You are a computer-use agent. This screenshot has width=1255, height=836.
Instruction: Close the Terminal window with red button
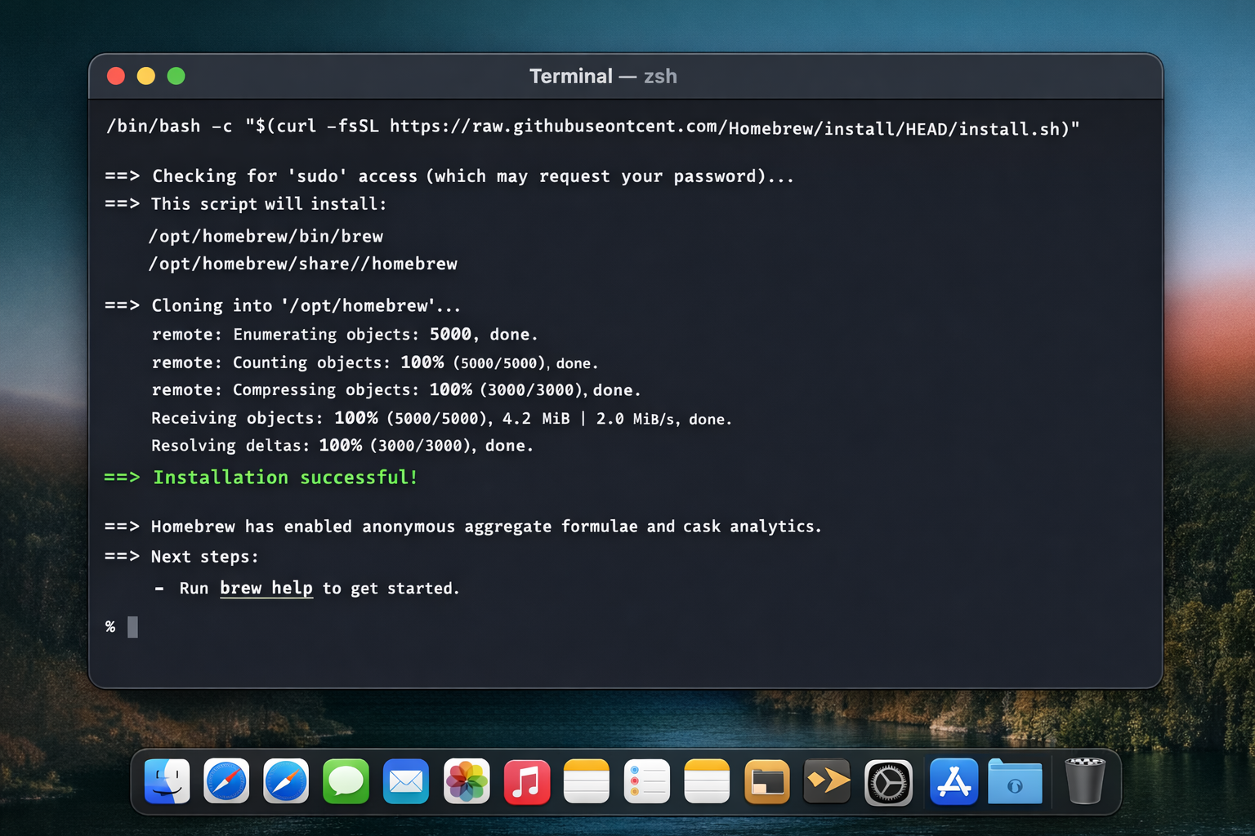116,76
